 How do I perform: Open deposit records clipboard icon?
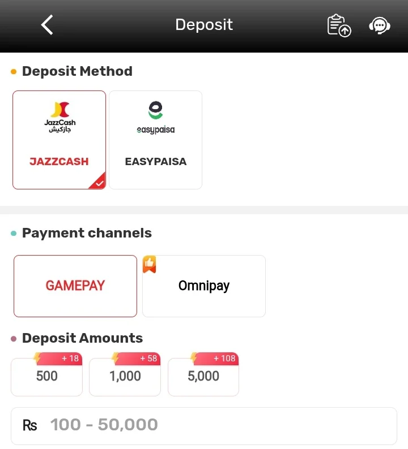click(x=339, y=25)
